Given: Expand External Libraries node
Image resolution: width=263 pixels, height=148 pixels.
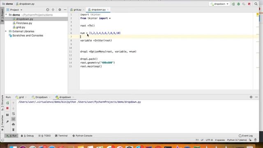Looking at the screenshot, I should (6, 31).
